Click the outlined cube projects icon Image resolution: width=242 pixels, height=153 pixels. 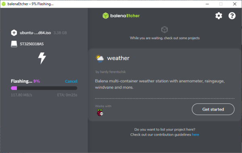[165, 29]
